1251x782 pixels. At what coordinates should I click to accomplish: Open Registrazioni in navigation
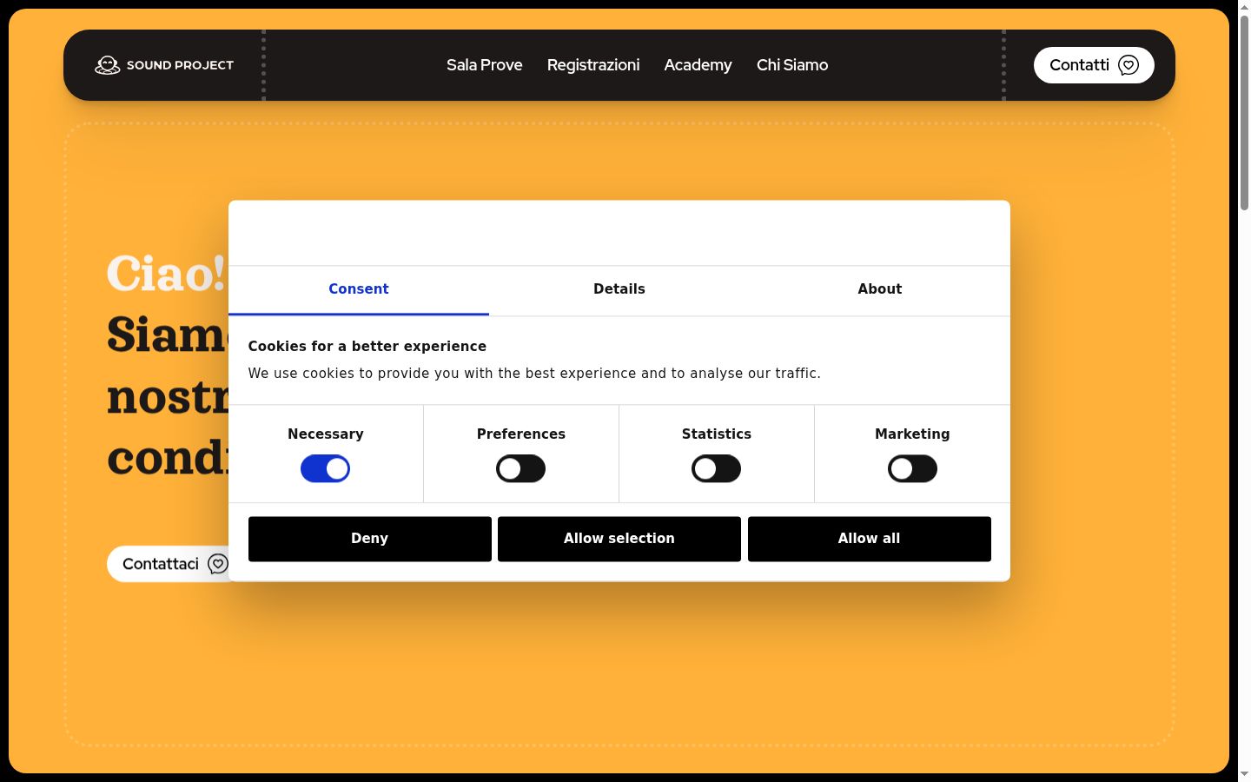click(593, 65)
